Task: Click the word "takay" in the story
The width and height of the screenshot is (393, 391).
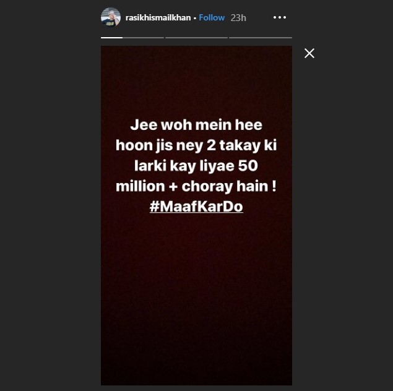Action: [x=240, y=146]
